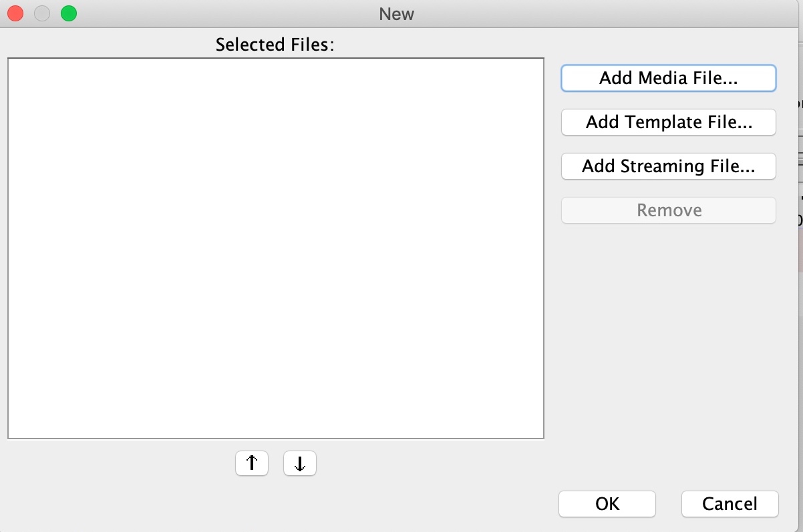The height and width of the screenshot is (532, 803).
Task: Choose Add Streaming File option
Action: tap(669, 166)
